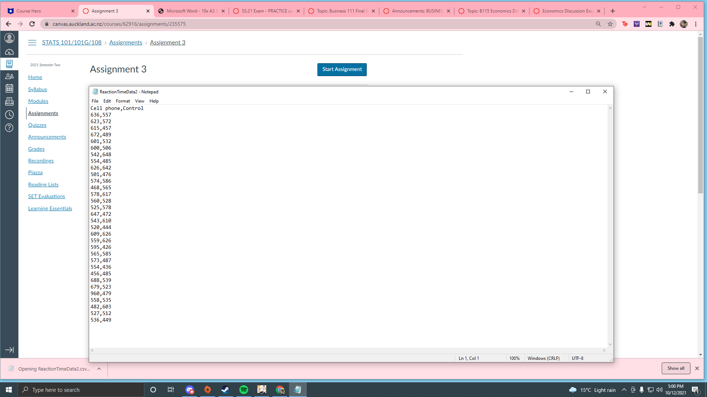The height and width of the screenshot is (397, 707).
Task: Open the Notepad Format menu
Action: [123, 101]
